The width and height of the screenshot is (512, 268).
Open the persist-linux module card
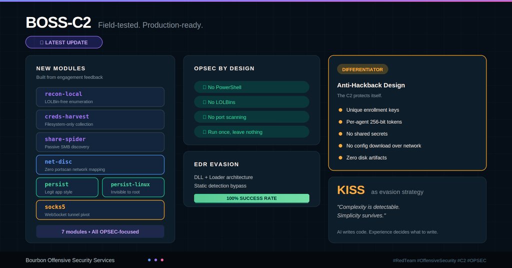(133, 188)
